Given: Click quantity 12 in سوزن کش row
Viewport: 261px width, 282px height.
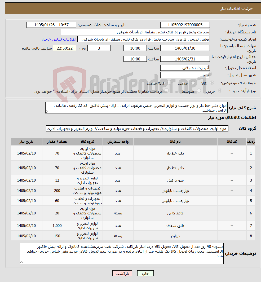Looking at the screenshot, I should click(57, 180).
